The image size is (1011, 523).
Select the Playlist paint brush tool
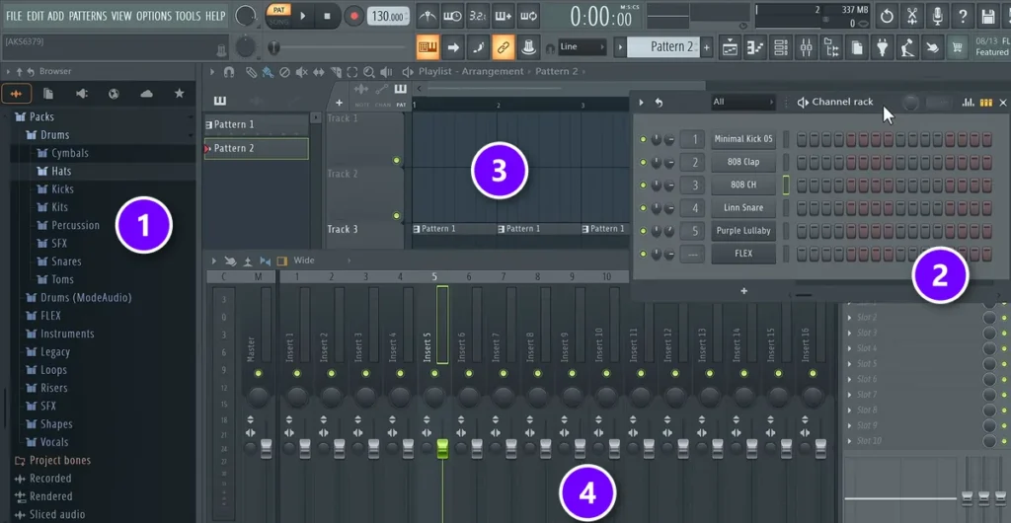(268, 72)
